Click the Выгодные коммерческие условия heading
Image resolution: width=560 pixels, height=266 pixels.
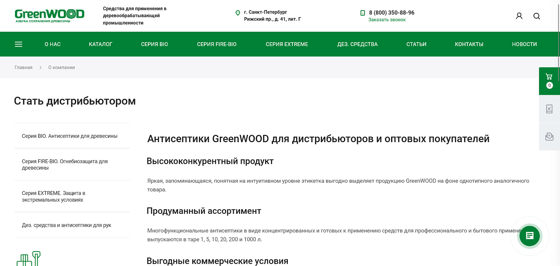pos(218,261)
